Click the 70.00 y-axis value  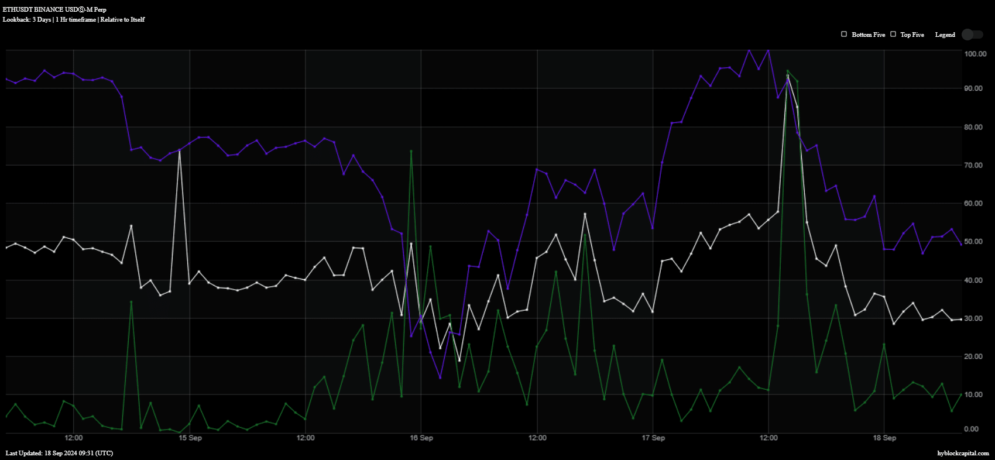click(x=973, y=165)
